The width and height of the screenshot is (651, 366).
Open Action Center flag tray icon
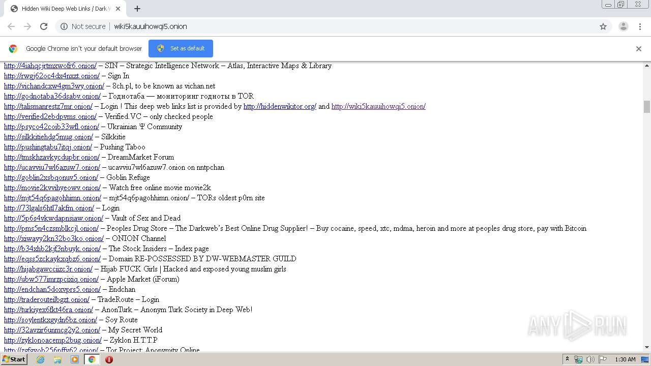pos(603,359)
